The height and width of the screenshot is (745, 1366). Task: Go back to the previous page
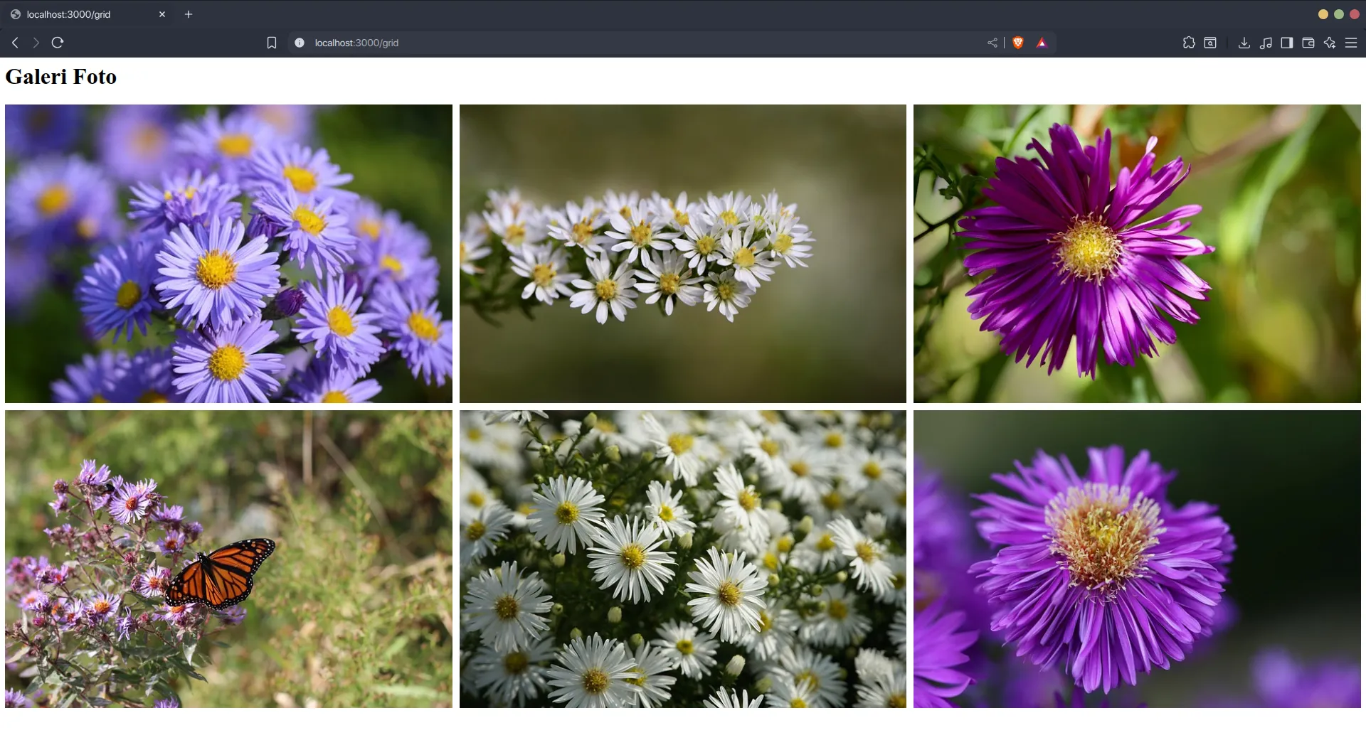[x=15, y=43]
